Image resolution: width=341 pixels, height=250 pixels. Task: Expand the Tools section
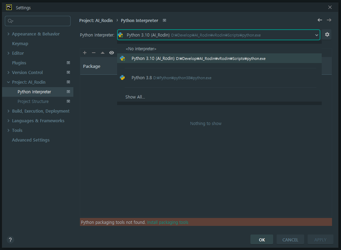9,131
